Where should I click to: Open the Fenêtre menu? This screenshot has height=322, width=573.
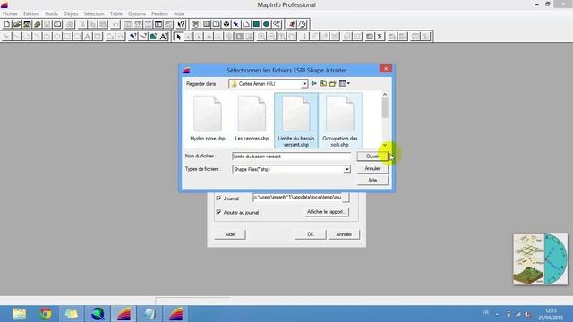click(x=159, y=14)
